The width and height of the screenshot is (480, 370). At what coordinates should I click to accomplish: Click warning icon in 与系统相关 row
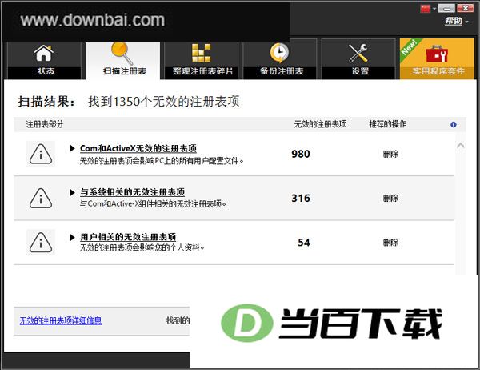tap(41, 199)
